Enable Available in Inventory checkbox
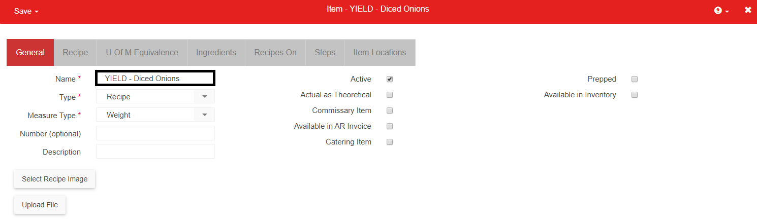This screenshot has height=223, width=757. [634, 95]
